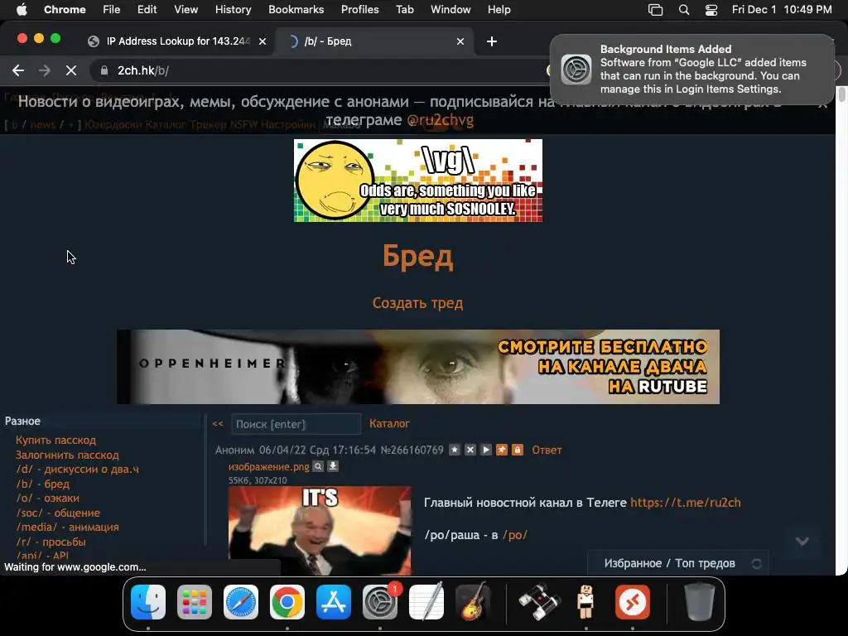This screenshot has height=636, width=848.
Task: Close the IP Address Lookup tab
Action: click(x=263, y=41)
